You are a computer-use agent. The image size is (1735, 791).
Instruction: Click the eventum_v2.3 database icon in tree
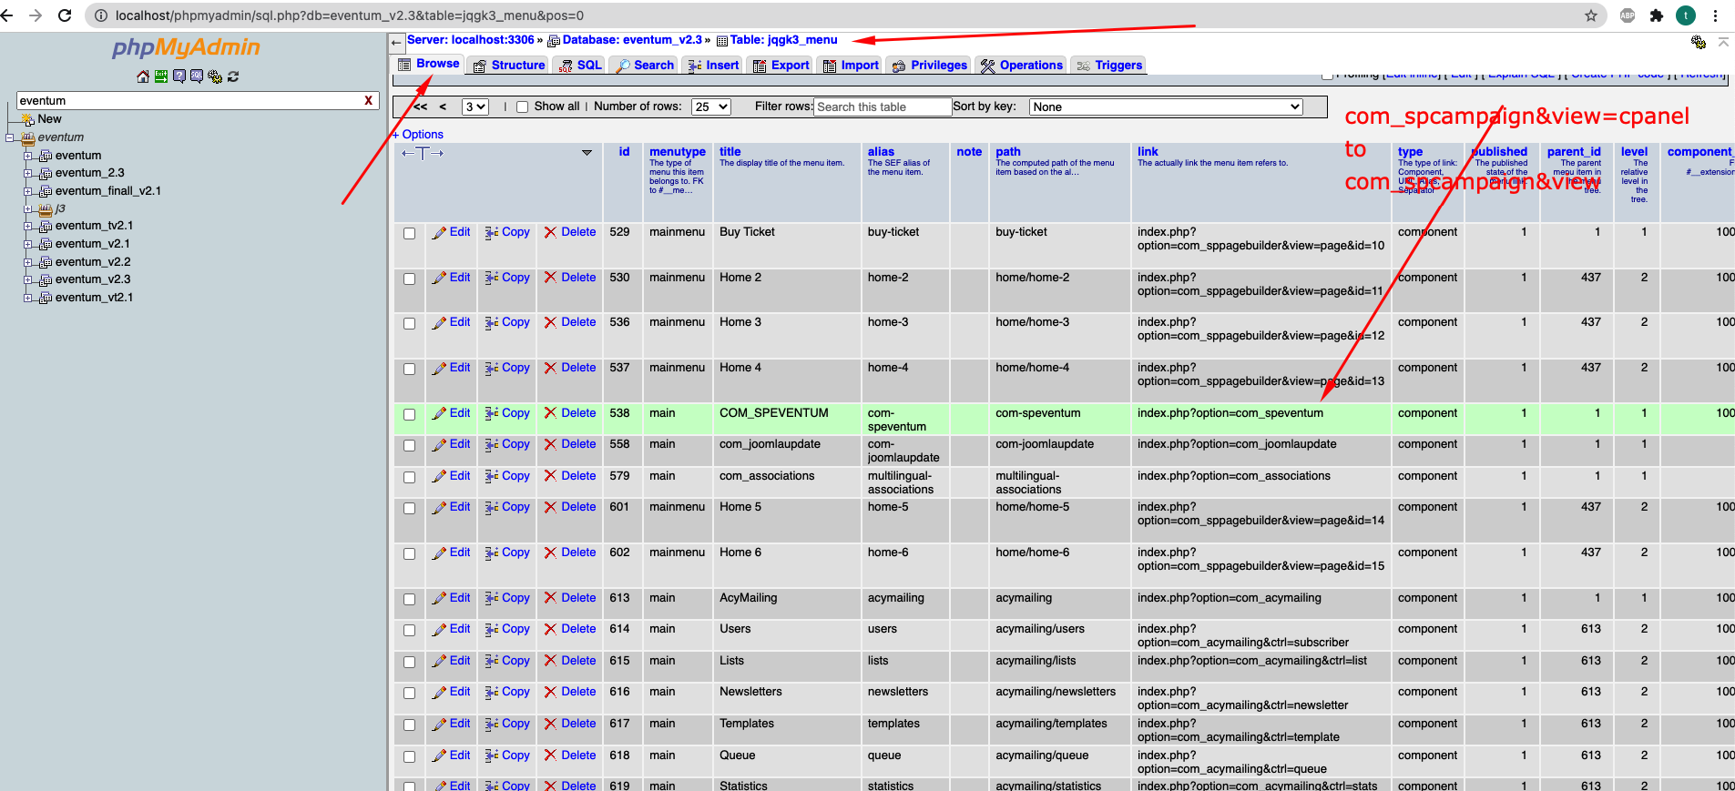pyautogui.click(x=46, y=279)
